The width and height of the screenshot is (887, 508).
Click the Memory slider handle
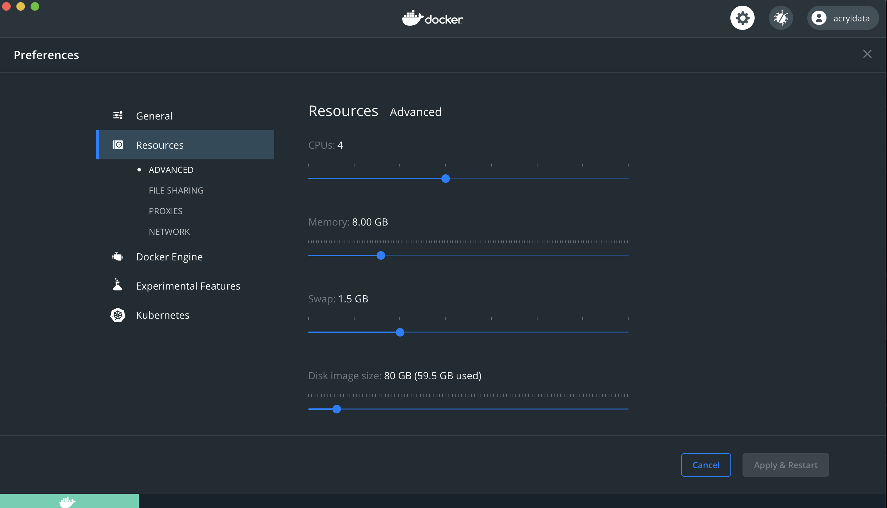(x=381, y=255)
